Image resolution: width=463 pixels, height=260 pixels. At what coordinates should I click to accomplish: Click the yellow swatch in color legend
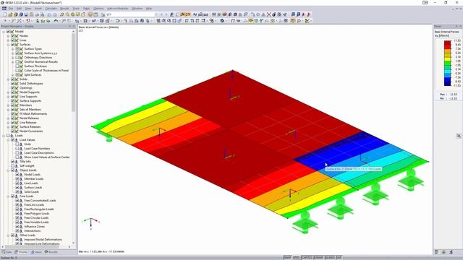448,59
